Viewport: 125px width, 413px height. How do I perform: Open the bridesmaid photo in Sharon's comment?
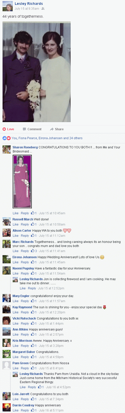click(22, 182)
